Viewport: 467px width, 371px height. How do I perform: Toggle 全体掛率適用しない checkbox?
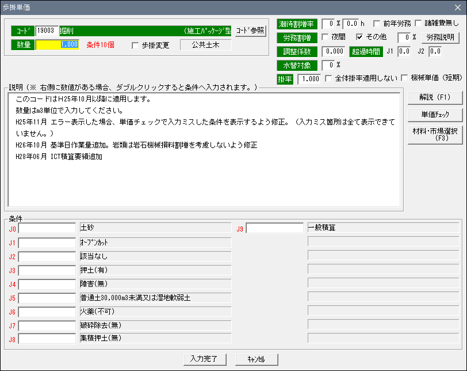[328, 78]
